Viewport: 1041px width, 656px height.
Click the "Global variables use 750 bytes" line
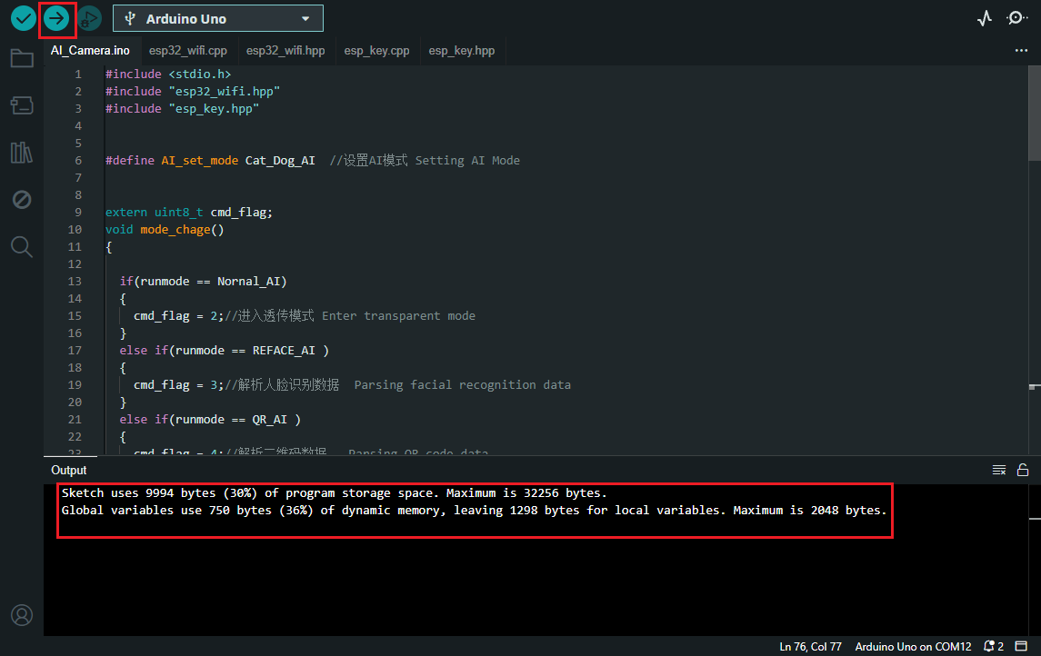pyautogui.click(x=474, y=510)
